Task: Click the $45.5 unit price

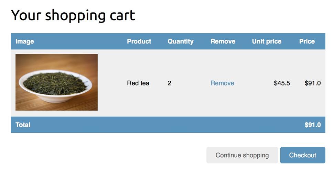Action: click(x=282, y=83)
